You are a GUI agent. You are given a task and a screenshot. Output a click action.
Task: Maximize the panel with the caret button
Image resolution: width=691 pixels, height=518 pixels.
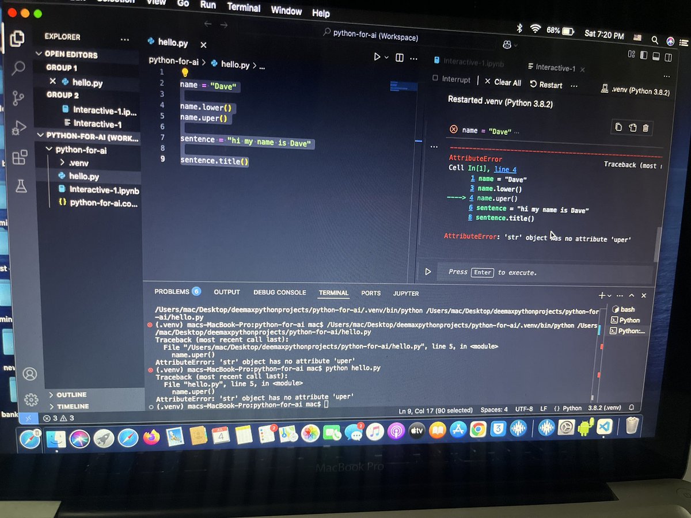click(x=632, y=295)
